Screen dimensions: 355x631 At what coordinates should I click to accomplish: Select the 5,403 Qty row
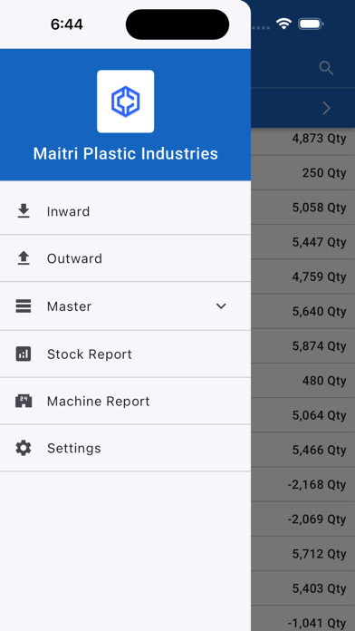tap(303, 588)
